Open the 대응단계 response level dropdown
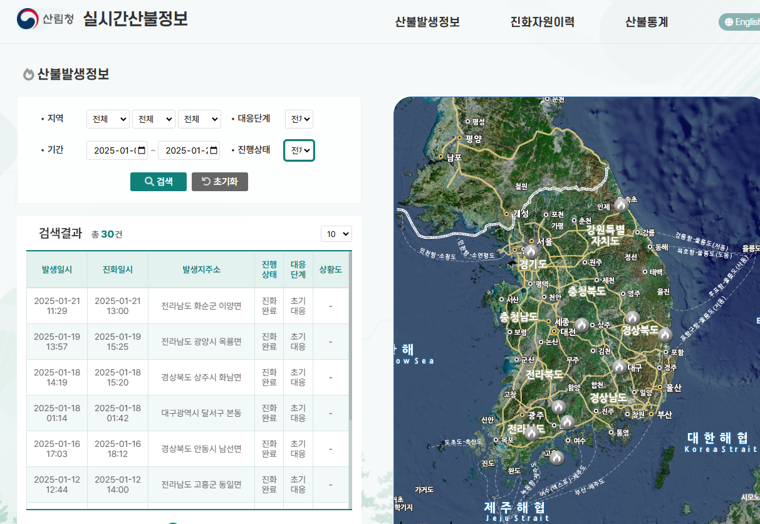The width and height of the screenshot is (760, 524). point(299,118)
